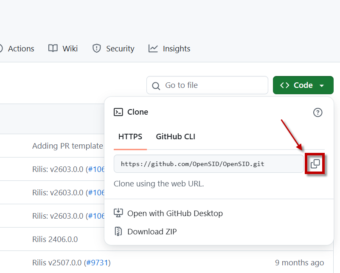This screenshot has height=273, width=340.
Task: Switch to the HTTPS tab
Action: (x=130, y=137)
